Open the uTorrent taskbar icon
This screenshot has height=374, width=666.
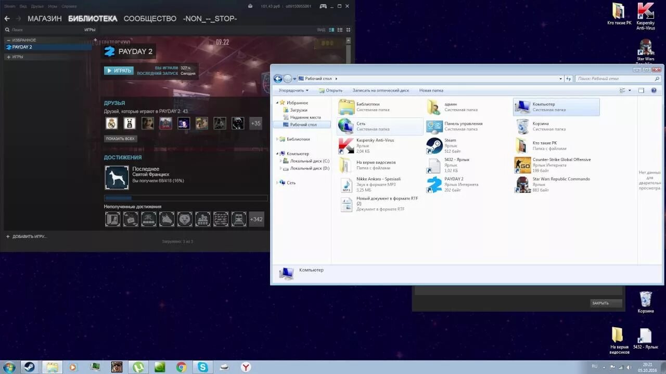click(138, 367)
